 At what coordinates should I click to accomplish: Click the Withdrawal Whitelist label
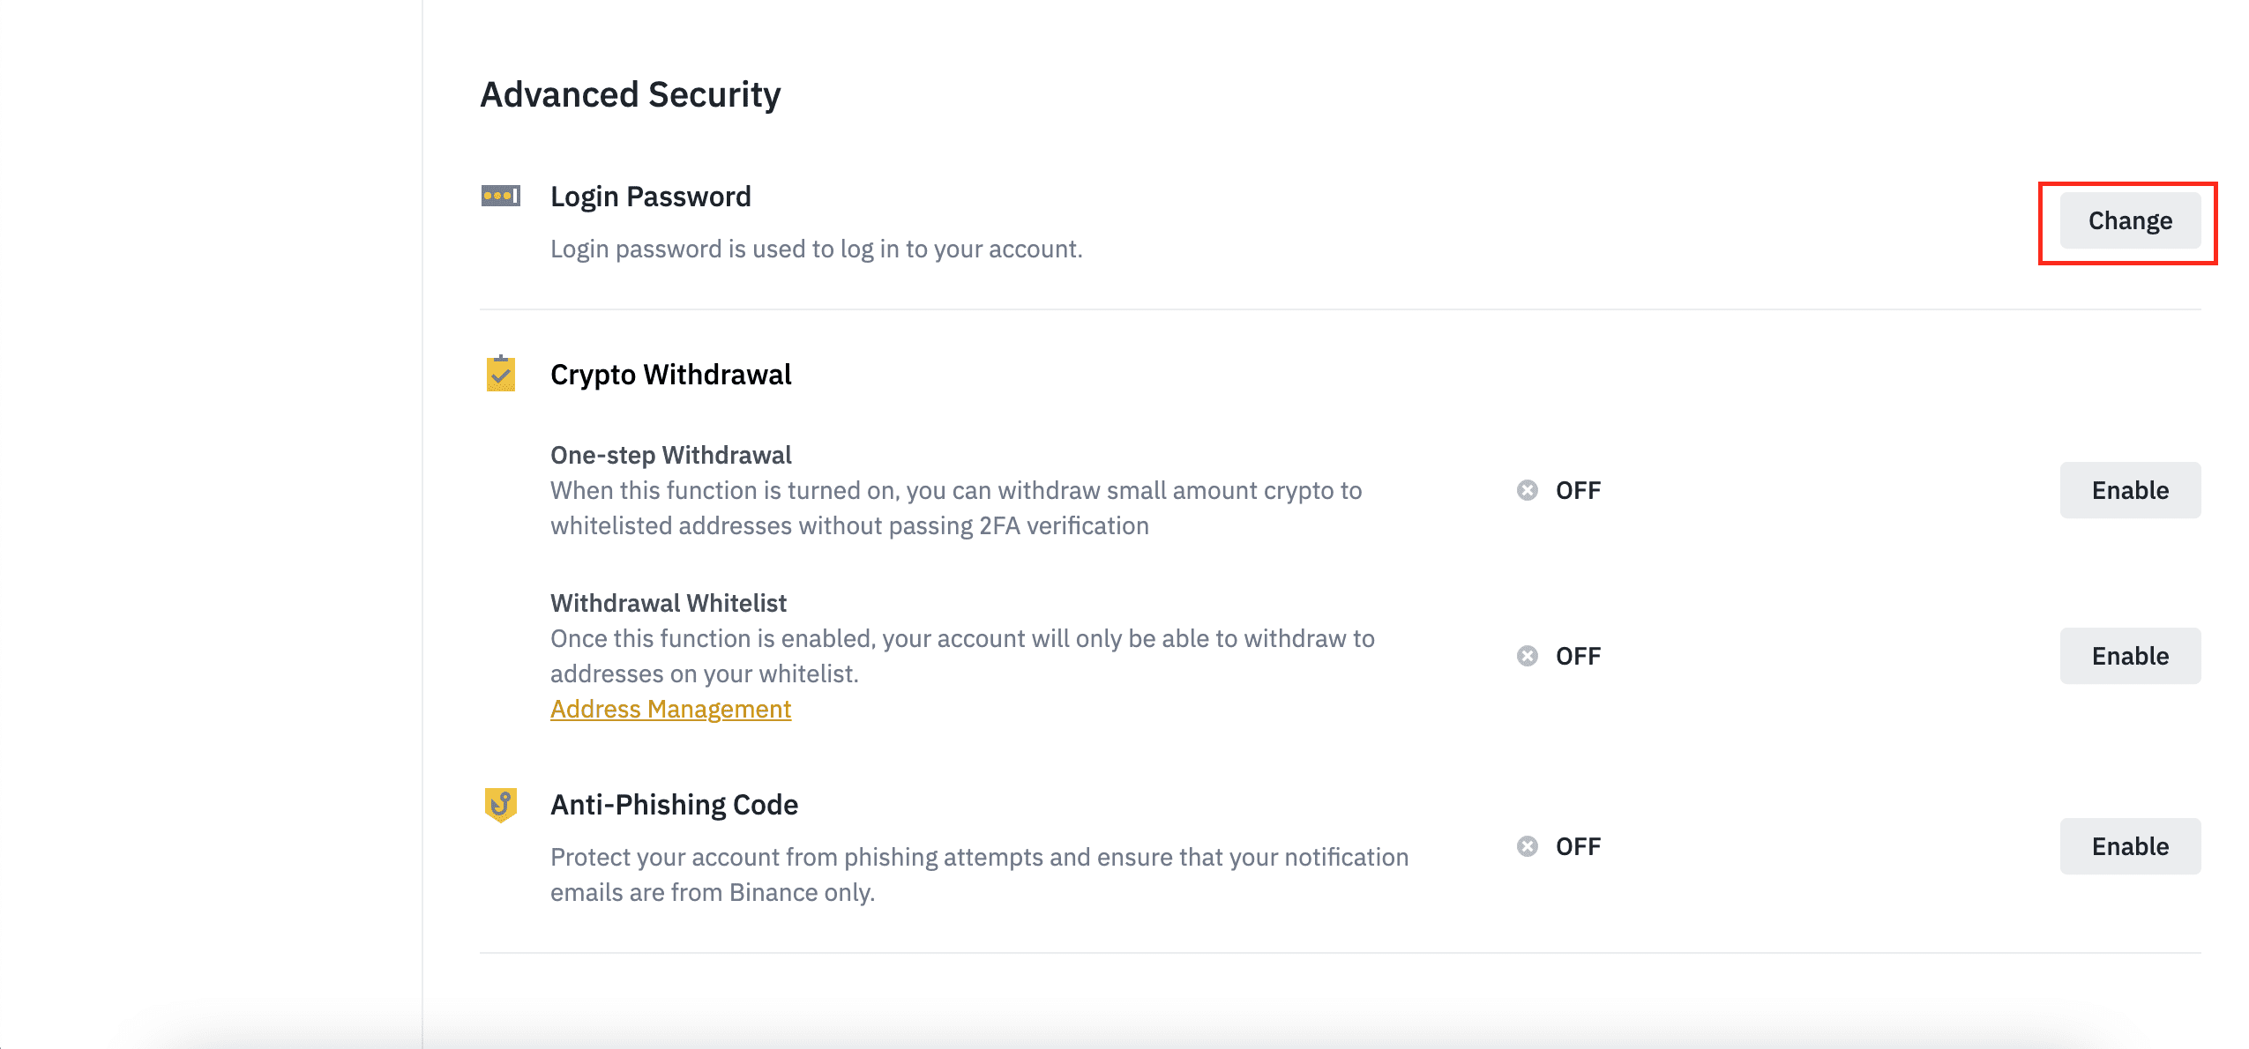[668, 603]
